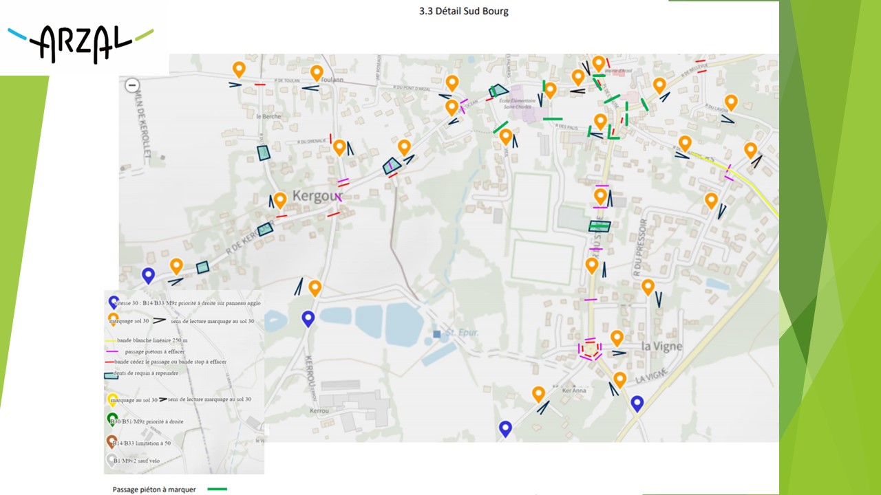The image size is (881, 495).
Task: Click the orange pin left of Kergou label
Action: (x=280, y=200)
